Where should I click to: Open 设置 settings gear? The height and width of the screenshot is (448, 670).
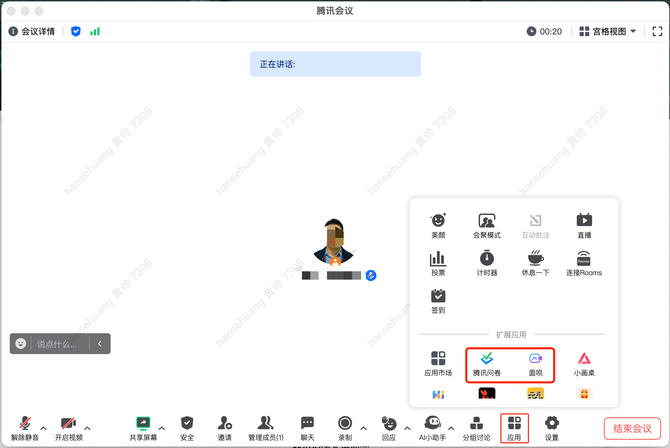551,429
